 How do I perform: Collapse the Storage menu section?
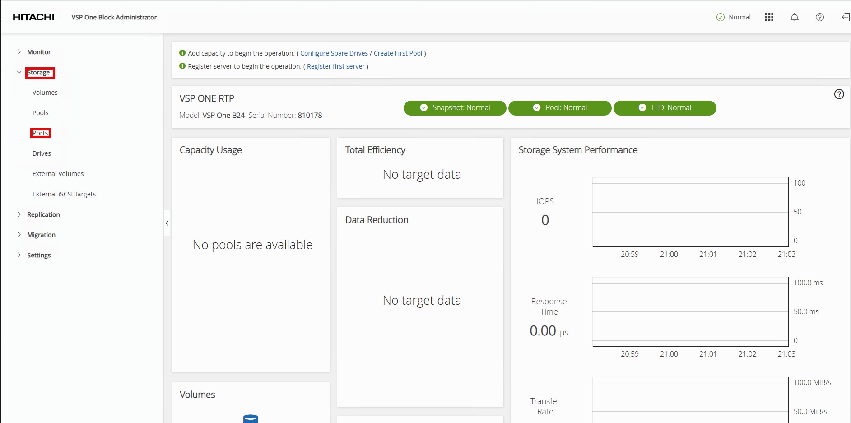(x=19, y=72)
